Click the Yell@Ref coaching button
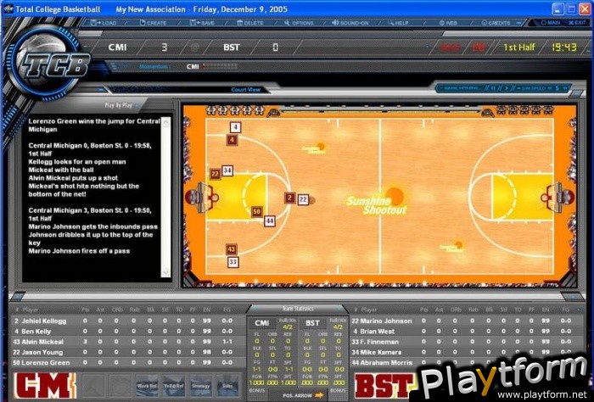594x402 pixels. coord(174,386)
